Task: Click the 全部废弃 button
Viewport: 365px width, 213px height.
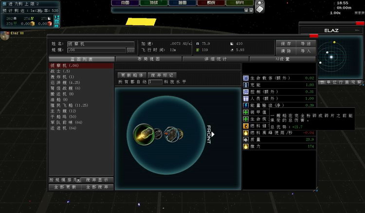Action: pyautogui.click(x=97, y=187)
